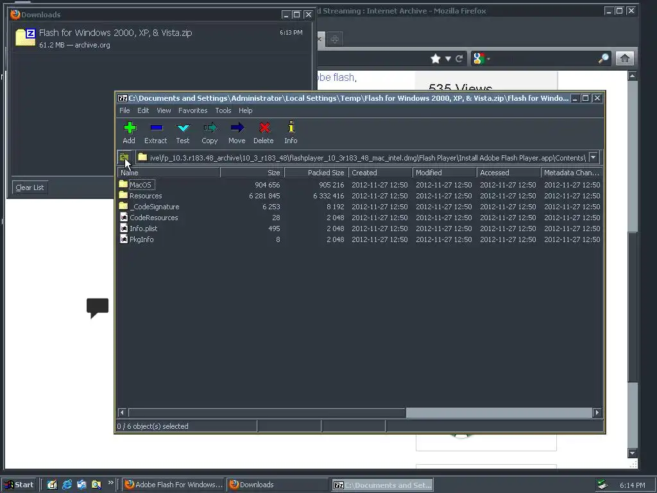Click the Clear List button
The height and width of the screenshot is (493, 657).
30,187
